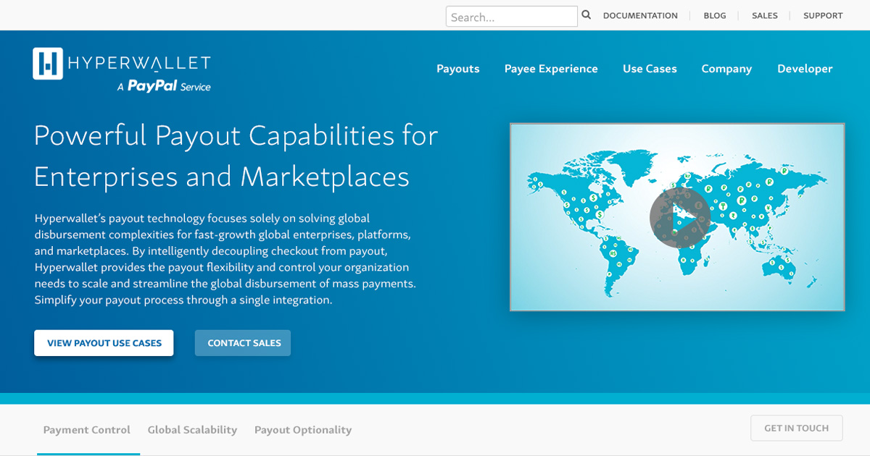
Task: Click the Get In Touch button
Action: 796,428
